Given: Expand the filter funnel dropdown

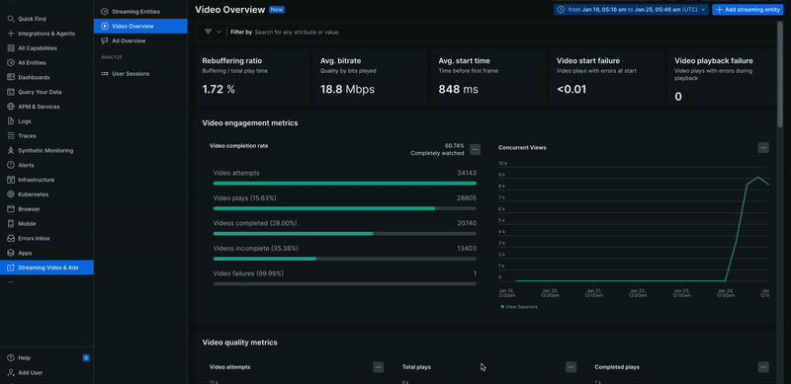Looking at the screenshot, I should [213, 32].
